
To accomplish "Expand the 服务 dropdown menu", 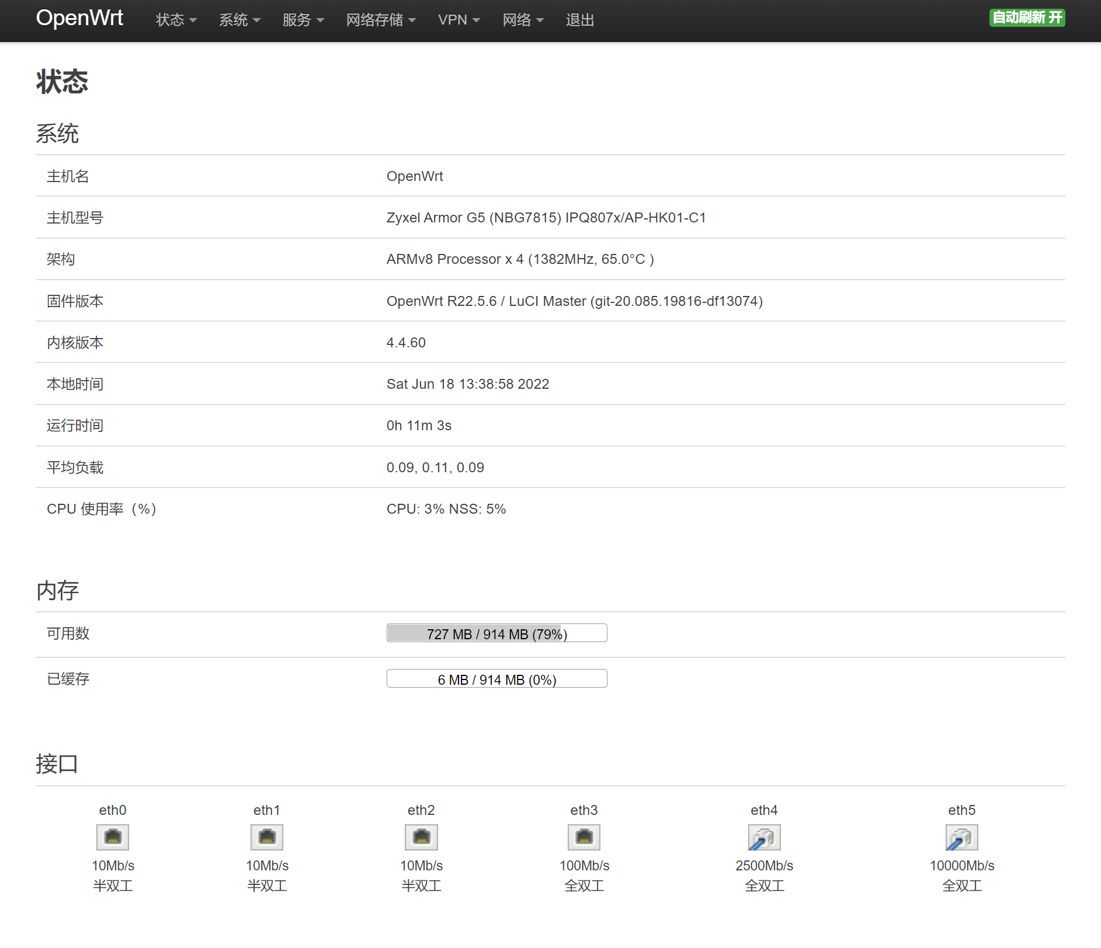I will click(x=303, y=20).
